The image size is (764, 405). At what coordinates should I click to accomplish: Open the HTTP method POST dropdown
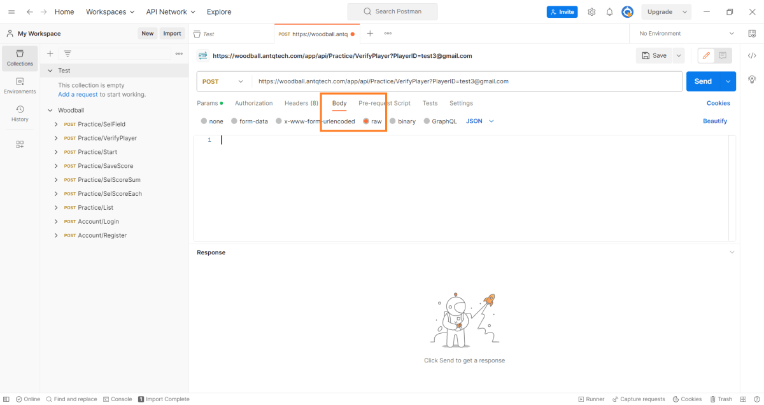coord(223,81)
